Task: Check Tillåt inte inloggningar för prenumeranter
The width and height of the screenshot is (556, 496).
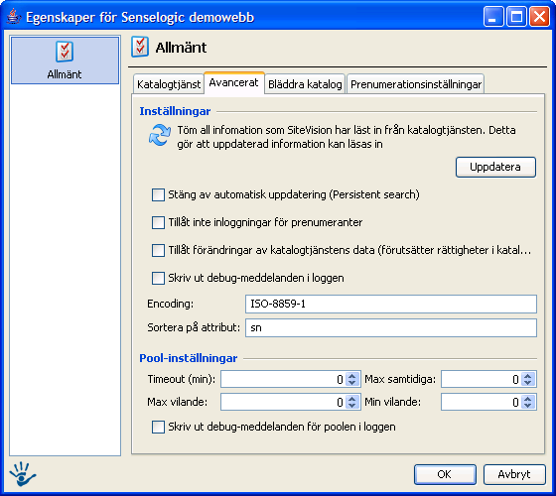Action: tap(158, 222)
